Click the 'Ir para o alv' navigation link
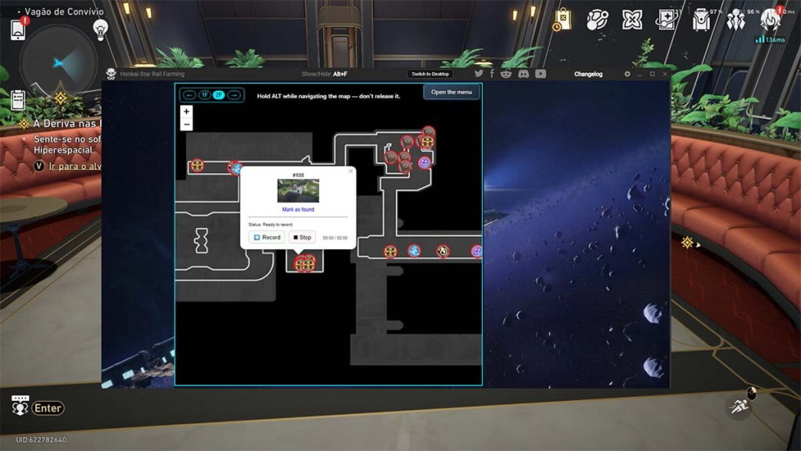Viewport: 801px width, 451px height. (75, 166)
